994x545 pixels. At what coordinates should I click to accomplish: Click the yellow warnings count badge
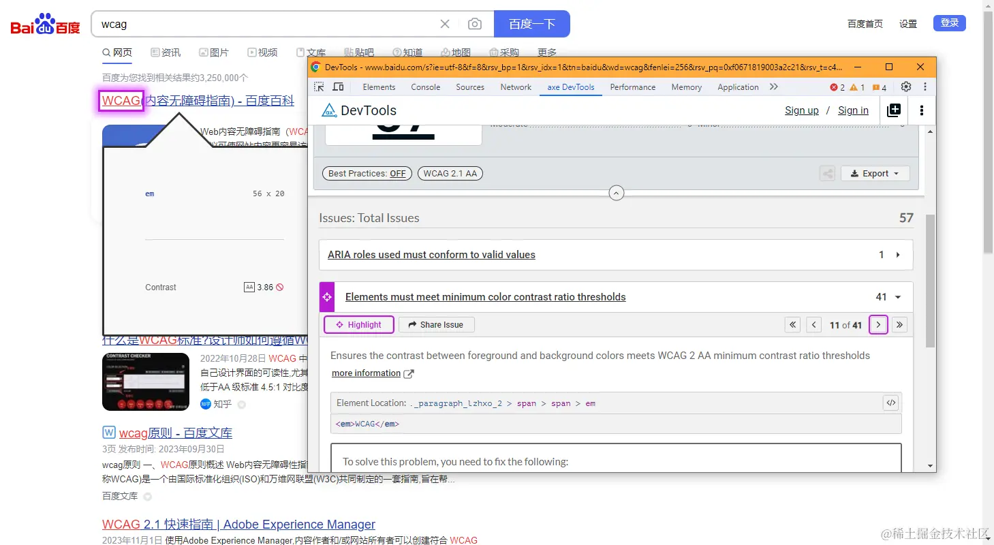tap(857, 87)
